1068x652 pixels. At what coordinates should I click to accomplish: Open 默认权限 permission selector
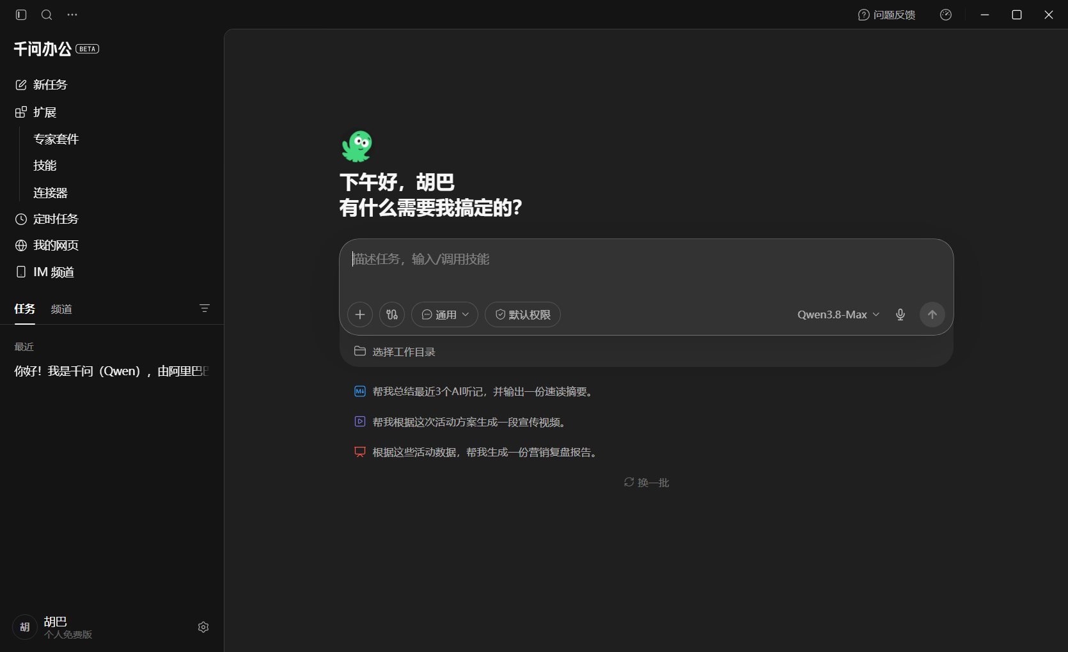tap(522, 314)
